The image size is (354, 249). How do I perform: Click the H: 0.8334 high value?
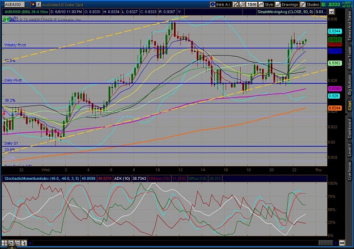[x=111, y=12]
